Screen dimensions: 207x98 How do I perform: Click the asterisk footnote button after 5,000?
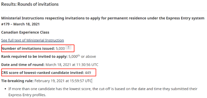tap(68, 47)
